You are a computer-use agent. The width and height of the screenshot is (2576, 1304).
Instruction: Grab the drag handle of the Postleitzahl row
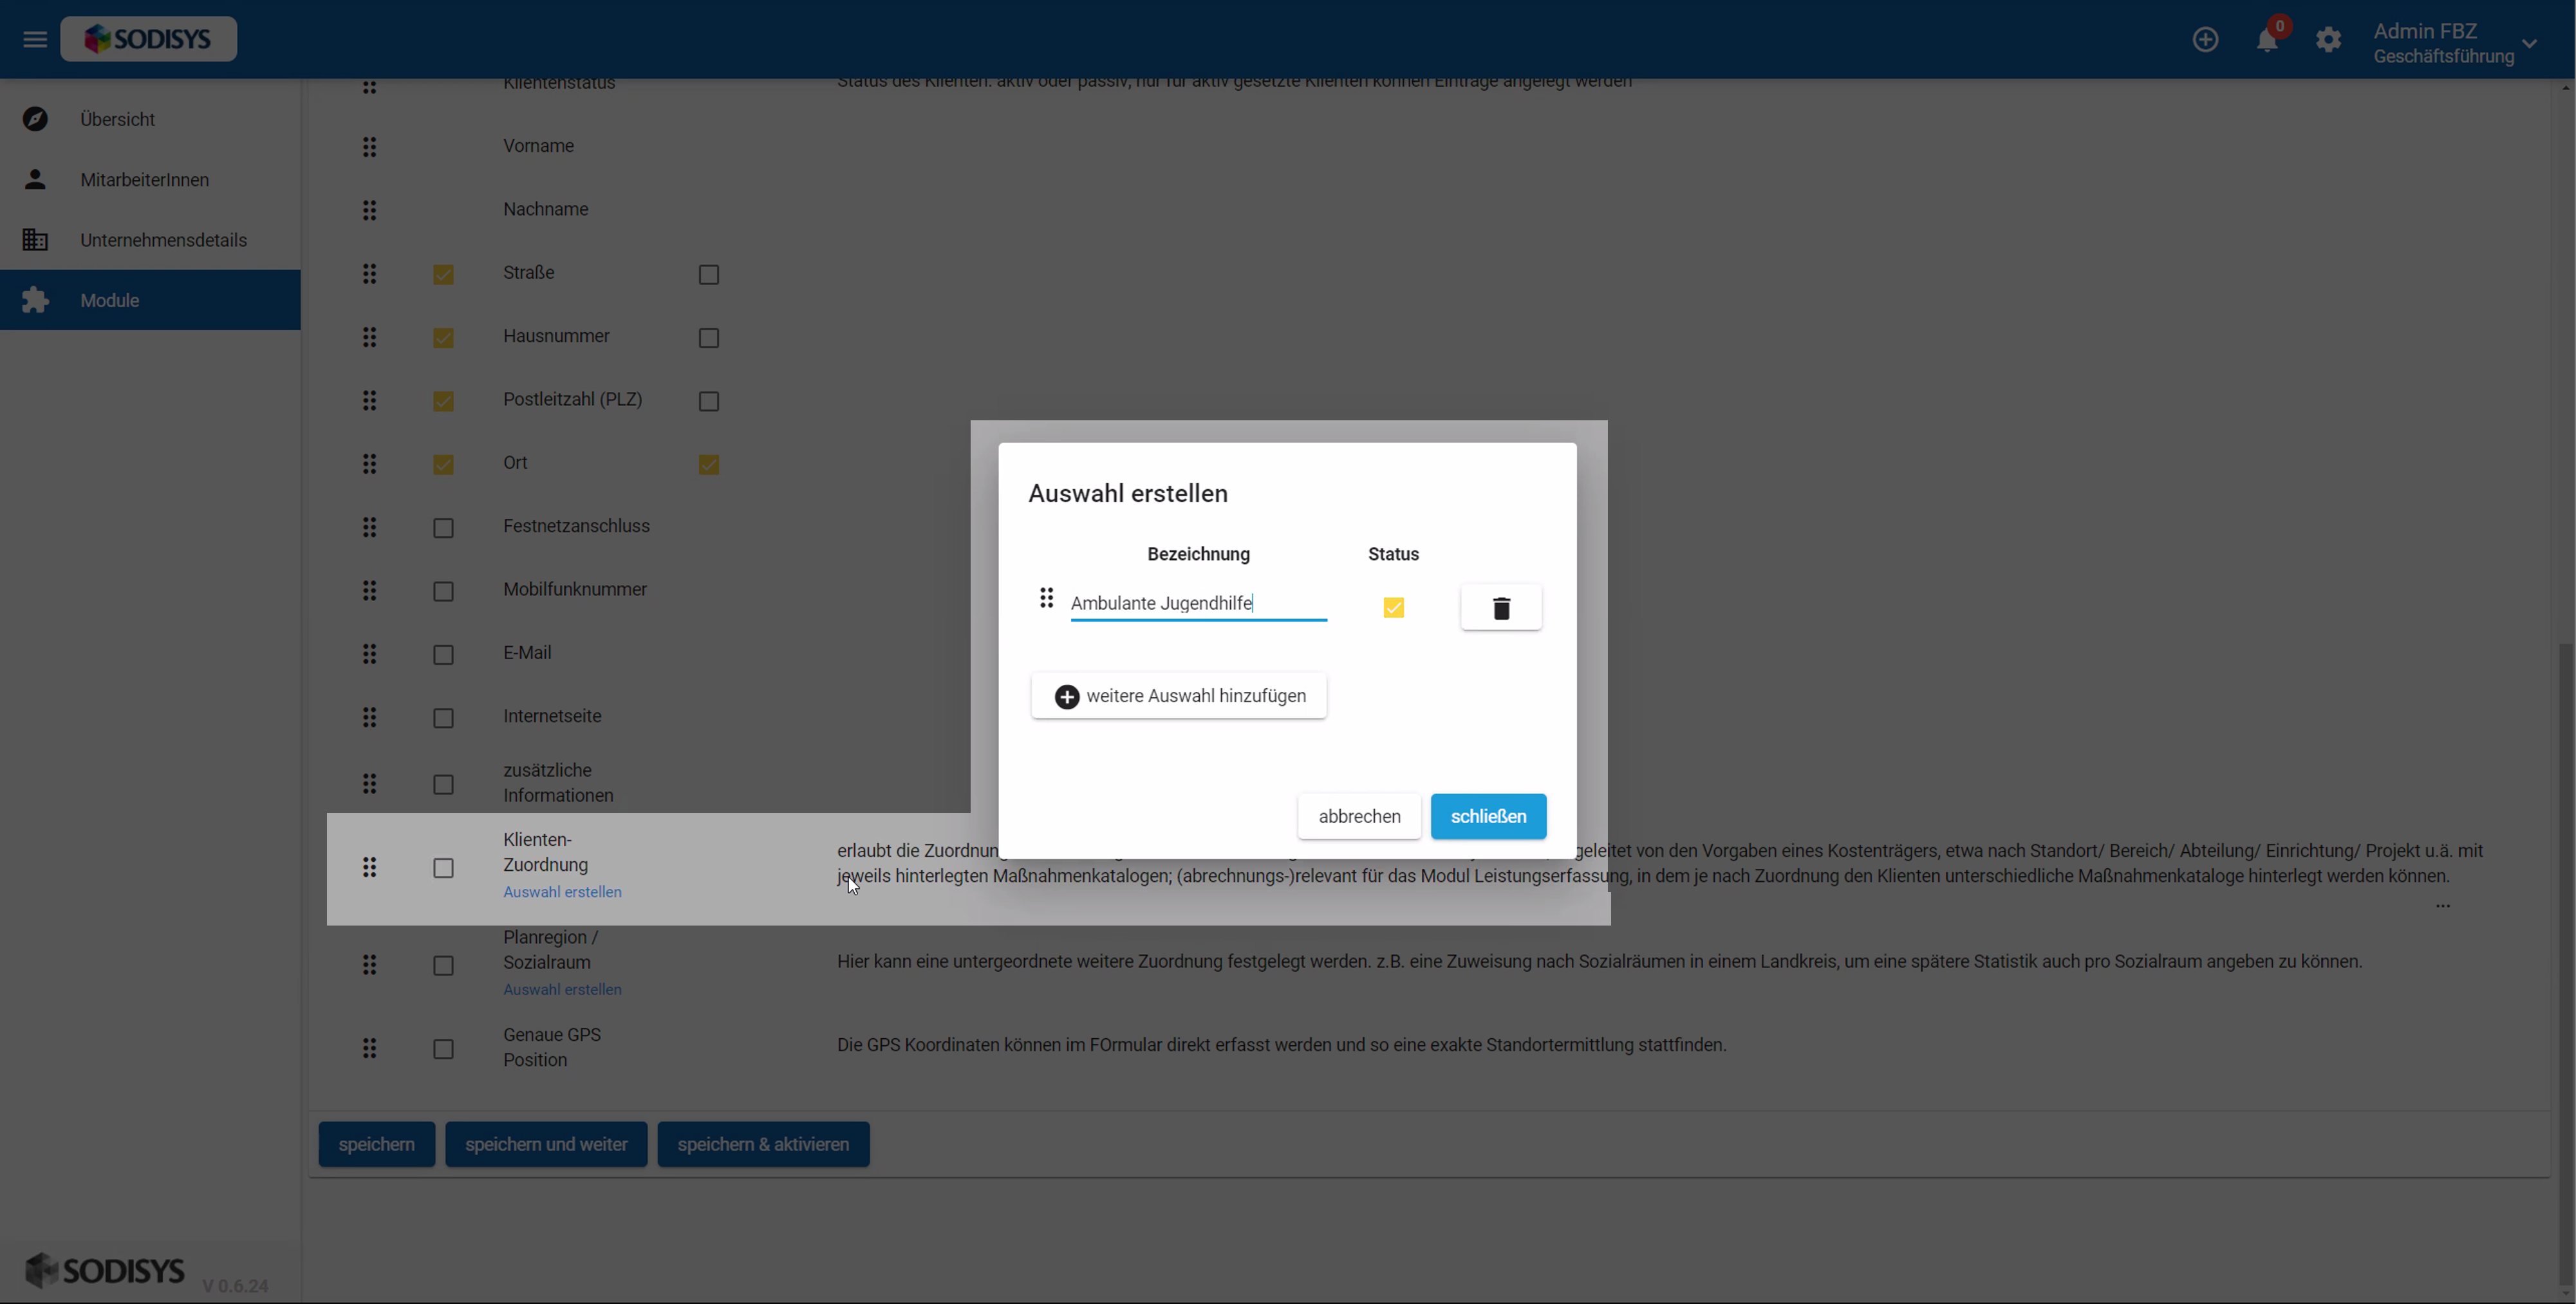click(x=369, y=401)
